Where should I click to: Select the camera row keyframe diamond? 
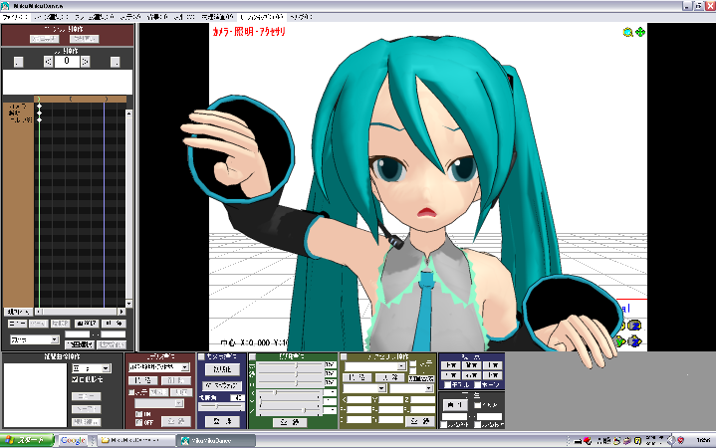coord(39,107)
